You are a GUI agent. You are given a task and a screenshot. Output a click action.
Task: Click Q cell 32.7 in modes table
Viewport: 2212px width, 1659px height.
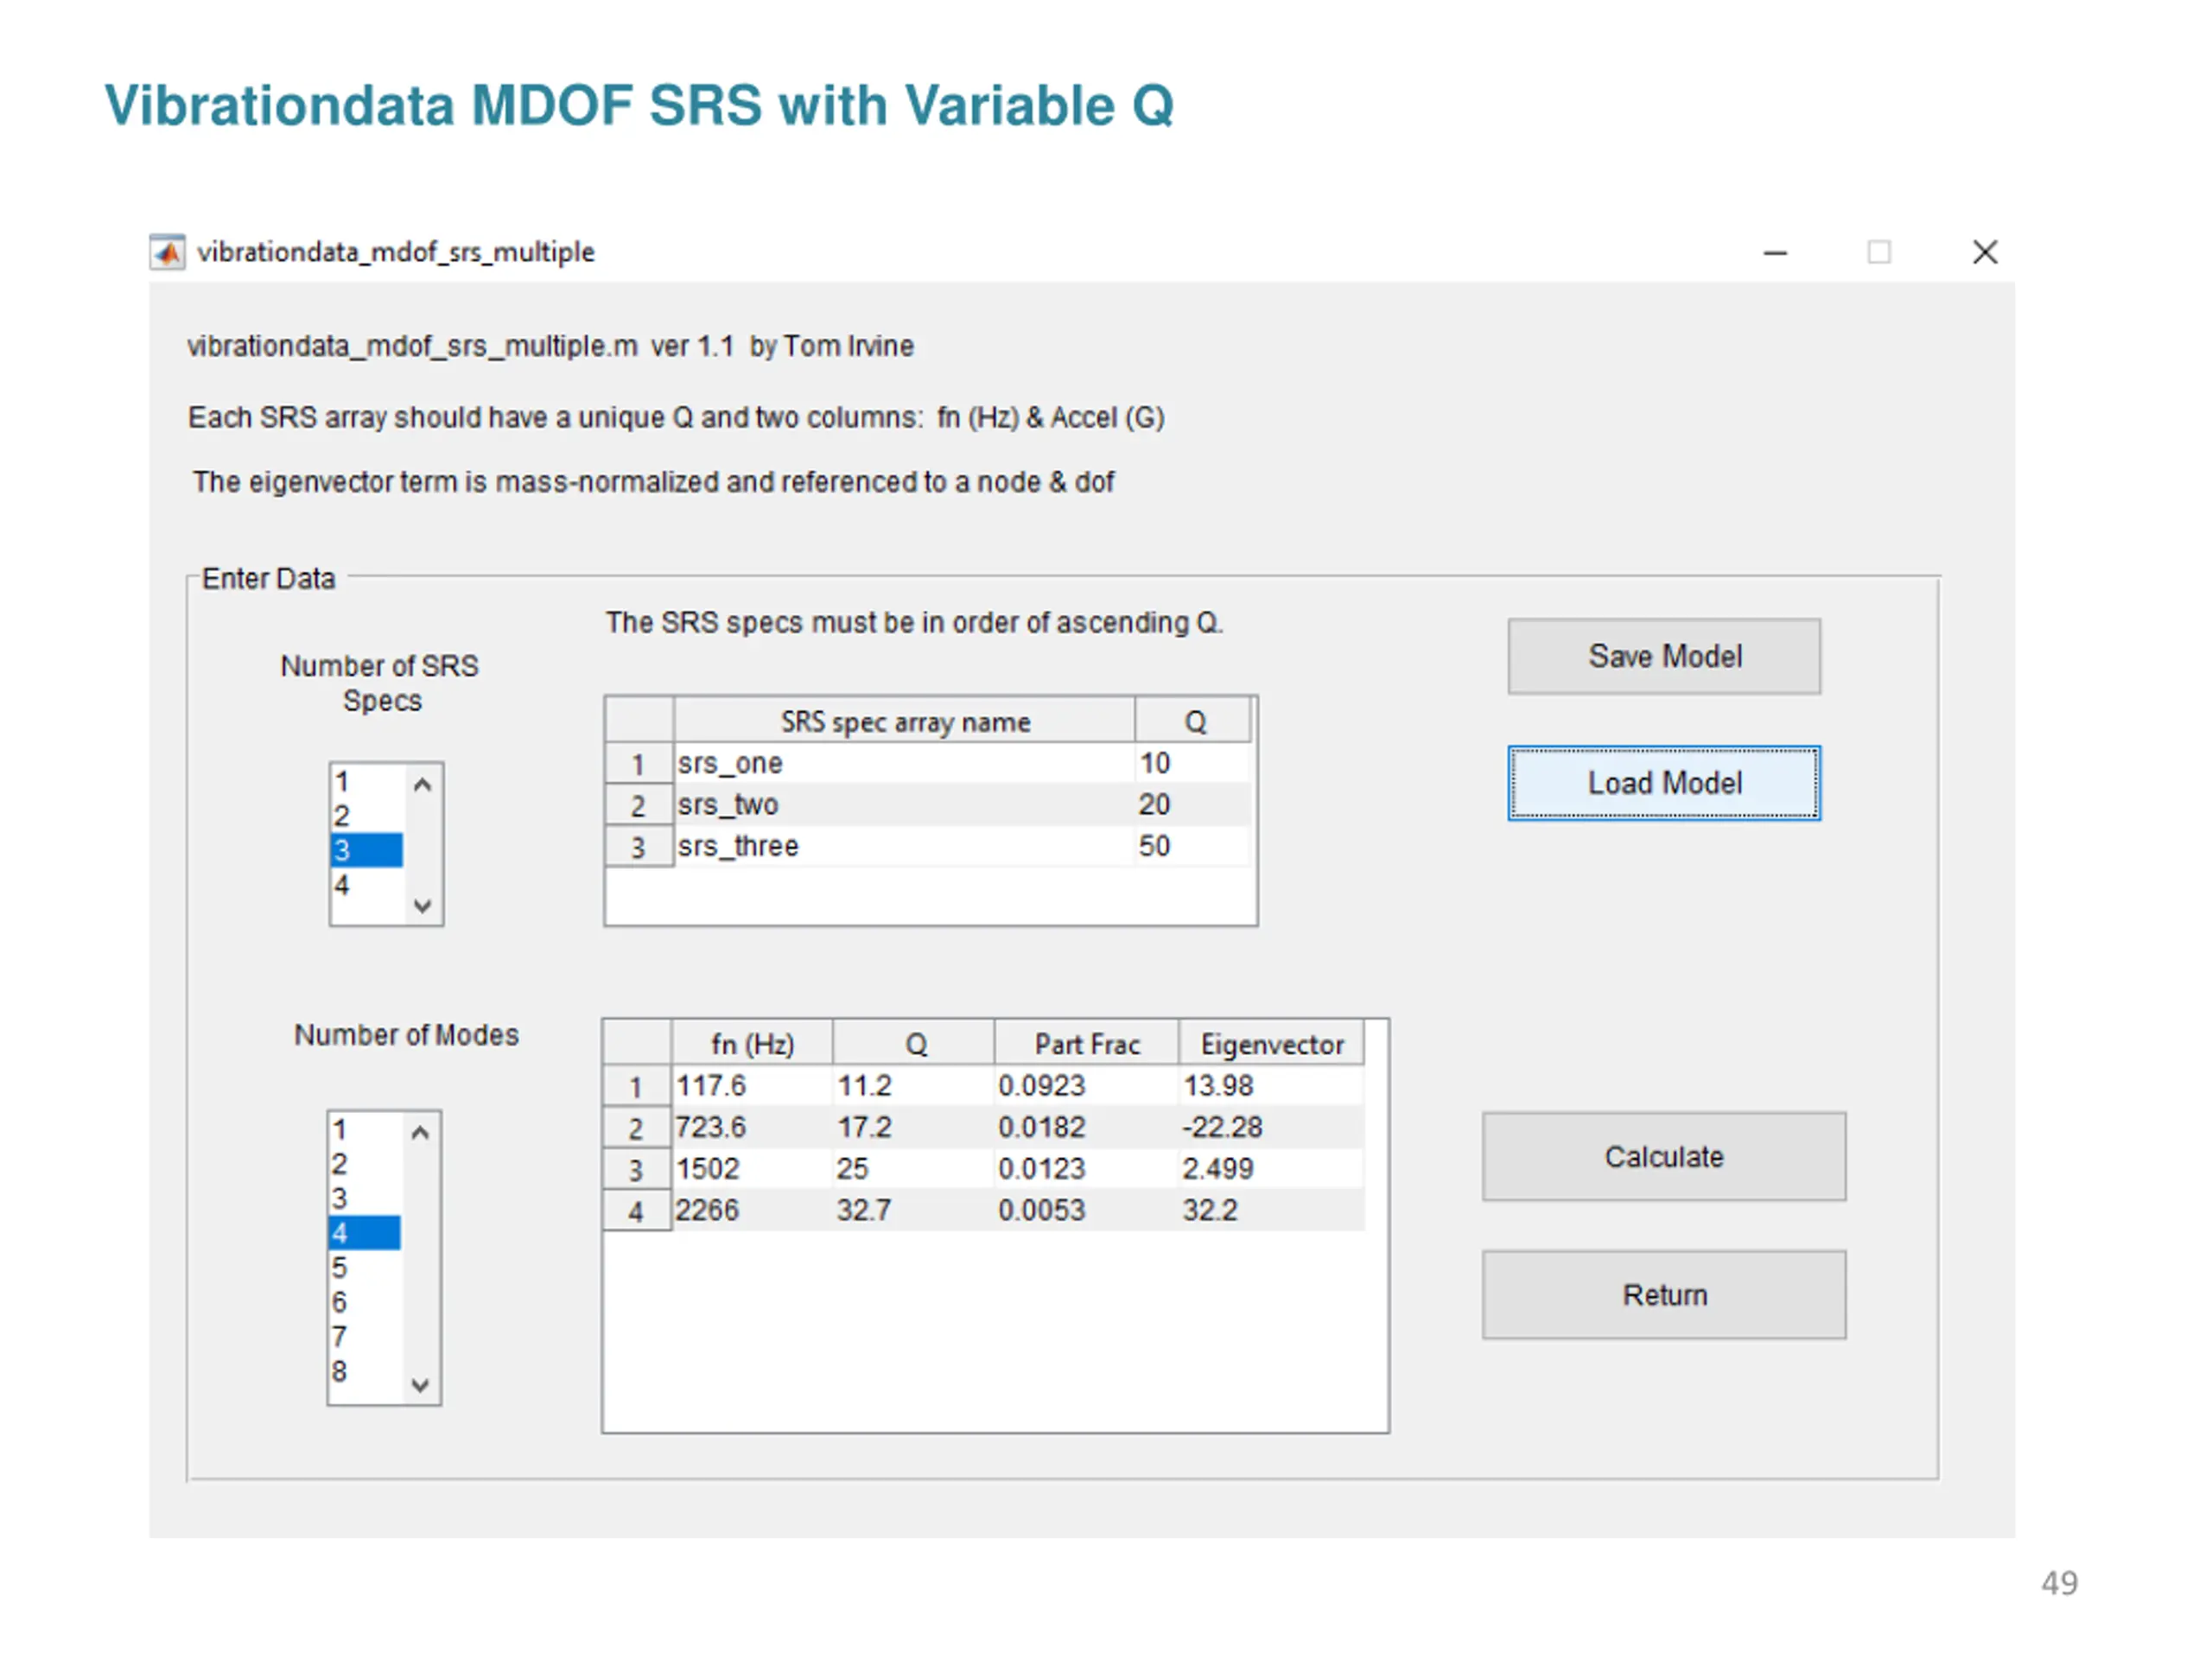click(914, 1210)
